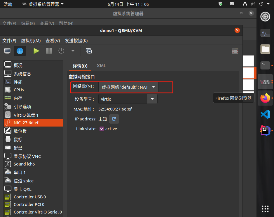The height and width of the screenshot is (217, 274).
Task: Refresh the IP address
Action: pos(114,119)
